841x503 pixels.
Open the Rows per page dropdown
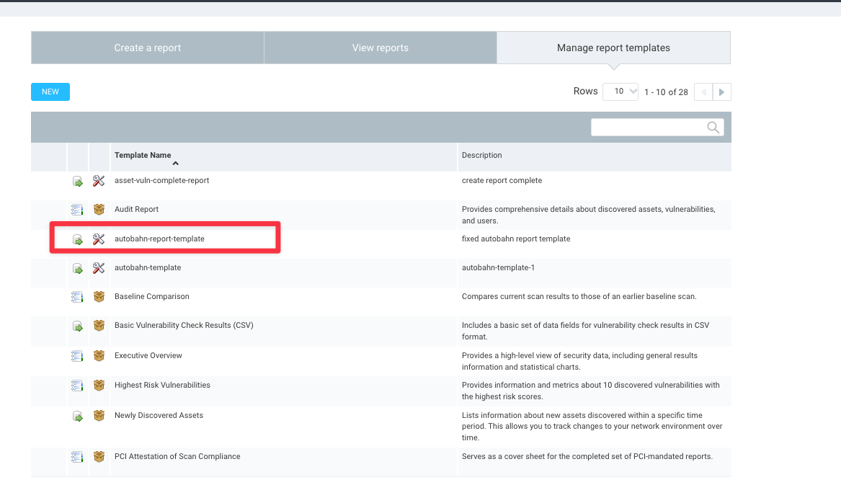click(x=620, y=92)
